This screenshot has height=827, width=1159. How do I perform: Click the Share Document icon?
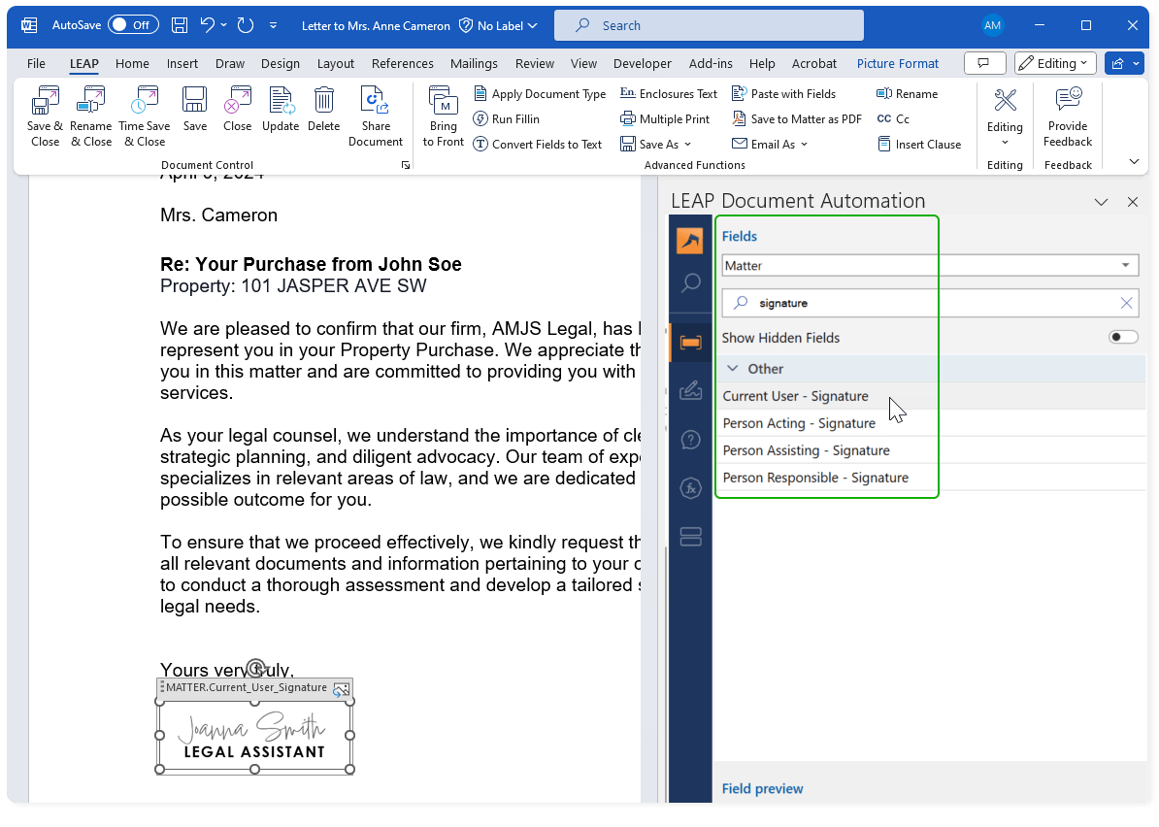[x=375, y=101]
